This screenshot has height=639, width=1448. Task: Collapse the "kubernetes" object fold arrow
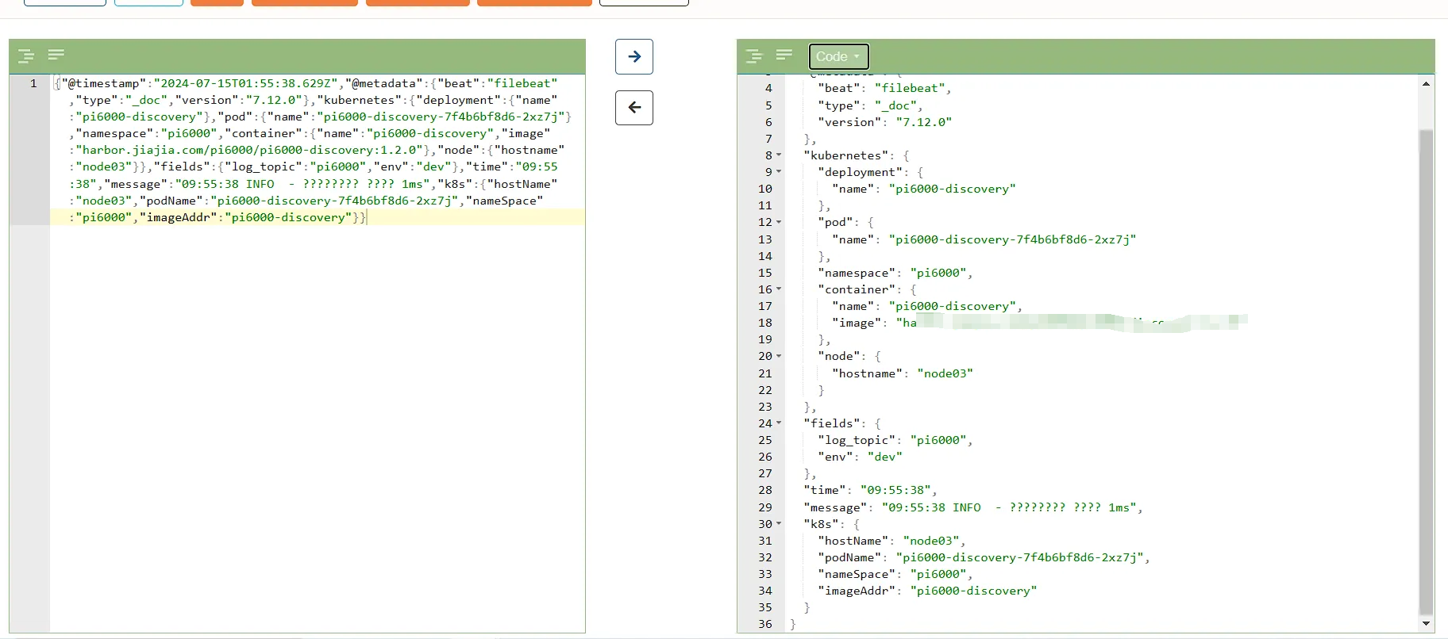point(779,155)
